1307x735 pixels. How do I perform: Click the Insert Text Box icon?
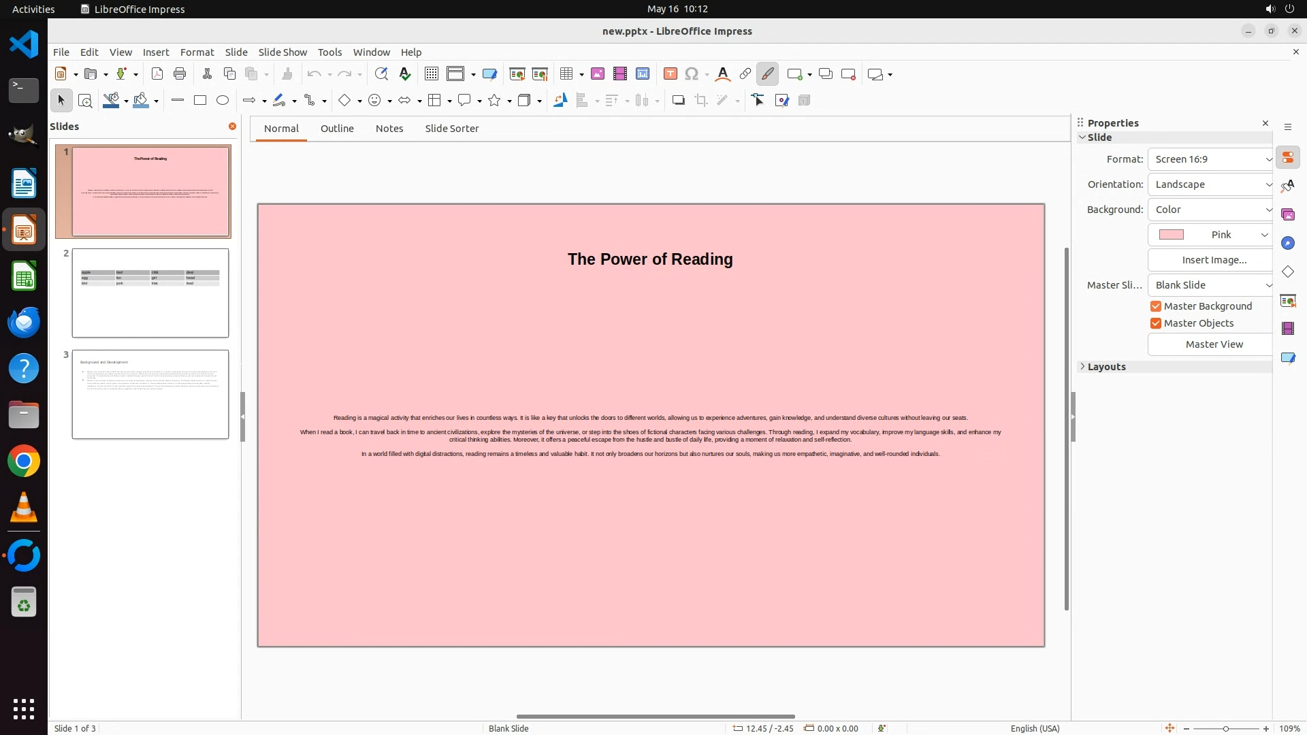[x=670, y=74]
